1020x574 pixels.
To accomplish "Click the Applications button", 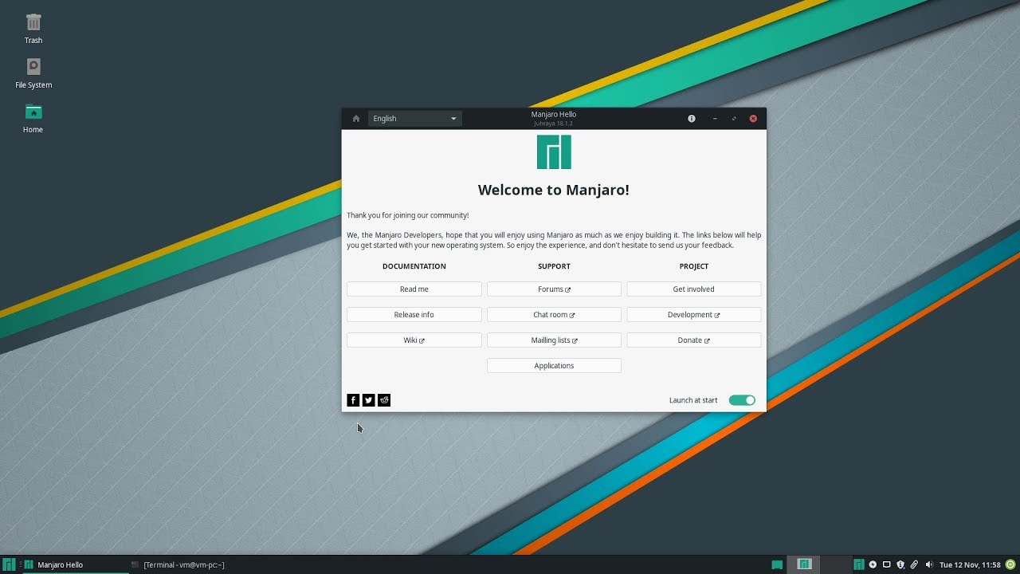I will 554,366.
